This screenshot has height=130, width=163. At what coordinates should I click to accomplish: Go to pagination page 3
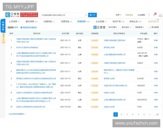(x=127, y=115)
